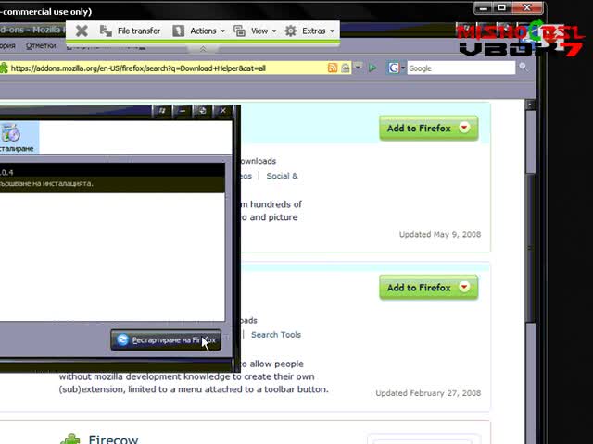Click the Updated May 9, 2008 text
Viewport: 593px width, 444px height.
(x=440, y=234)
